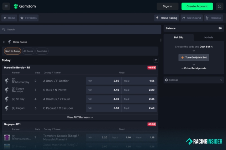Select Himetsuruichi Win odds 2.20
The width and height of the screenshot is (226, 150).
(x=98, y=138)
